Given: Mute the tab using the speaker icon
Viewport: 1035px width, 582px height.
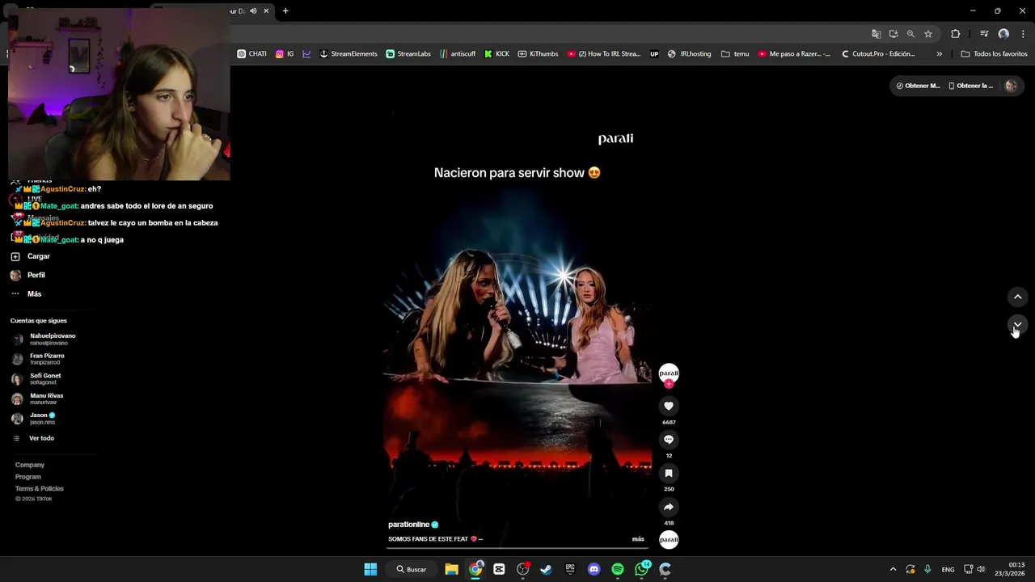Looking at the screenshot, I should pyautogui.click(x=253, y=11).
